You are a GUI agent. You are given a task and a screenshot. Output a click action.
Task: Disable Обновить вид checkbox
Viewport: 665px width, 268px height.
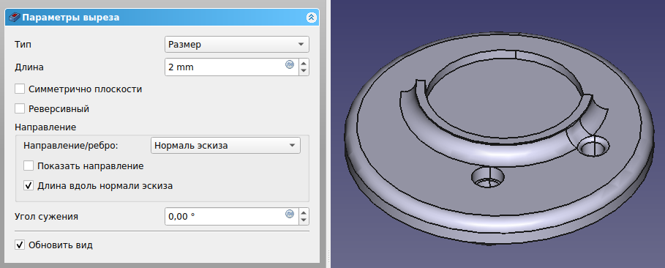(20, 245)
